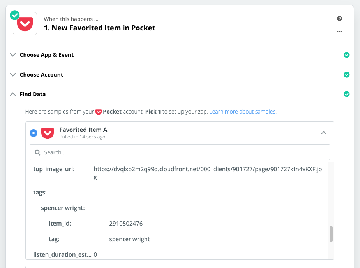360x268 pixels.
Task: Click the Pocket logo beside Favorited Item A
Action: tap(48, 133)
